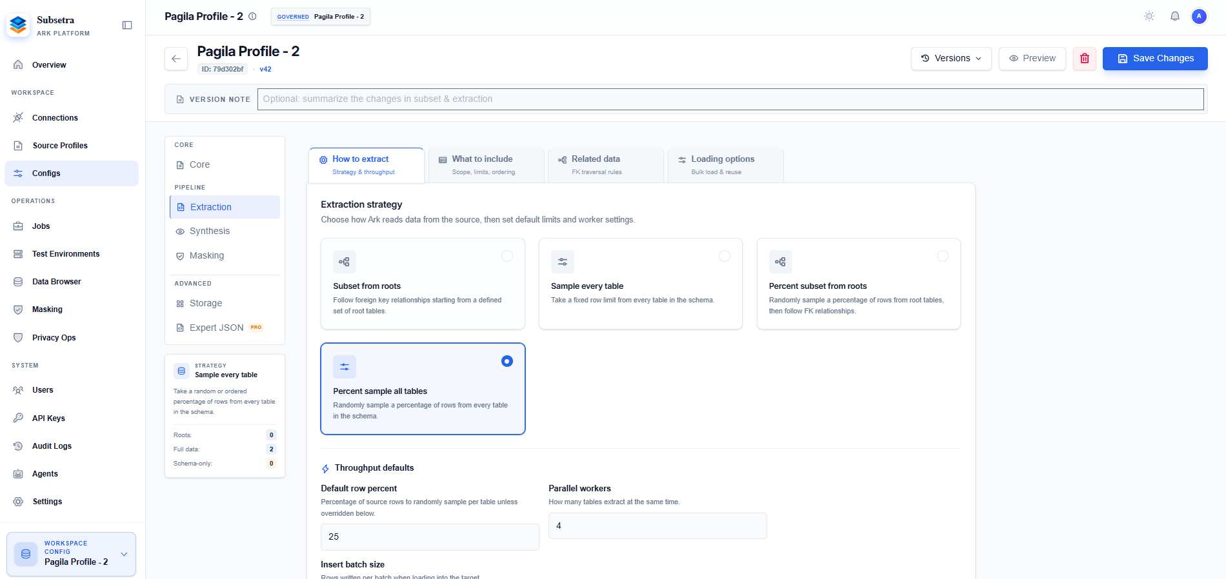Click the Default row percent field
Screen dimensions: 1226x579
[x=430, y=537]
